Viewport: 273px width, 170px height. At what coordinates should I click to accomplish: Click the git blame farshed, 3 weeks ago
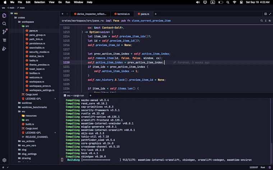(x=191, y=62)
